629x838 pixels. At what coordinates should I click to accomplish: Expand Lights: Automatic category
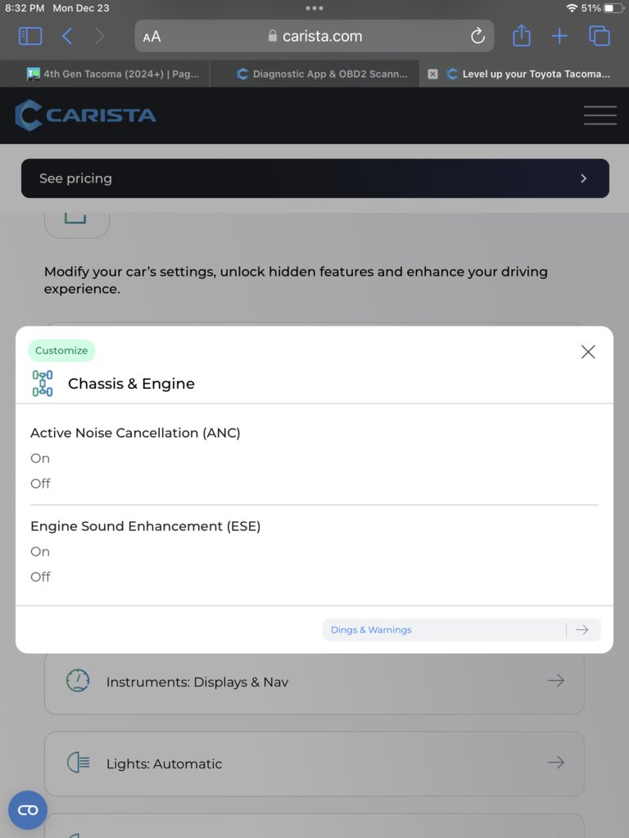coord(314,764)
